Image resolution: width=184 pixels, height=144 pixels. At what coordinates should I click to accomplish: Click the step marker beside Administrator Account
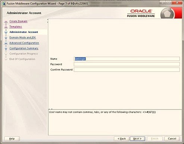[6, 32]
